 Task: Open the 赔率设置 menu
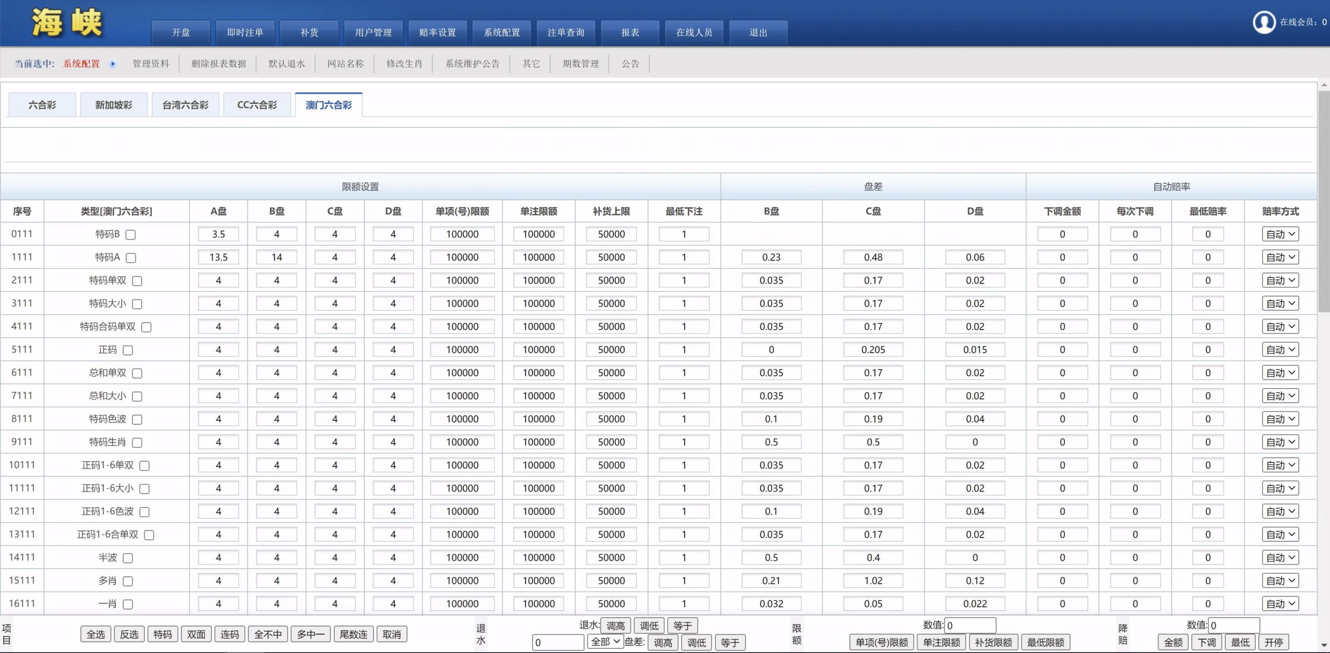pyautogui.click(x=437, y=33)
